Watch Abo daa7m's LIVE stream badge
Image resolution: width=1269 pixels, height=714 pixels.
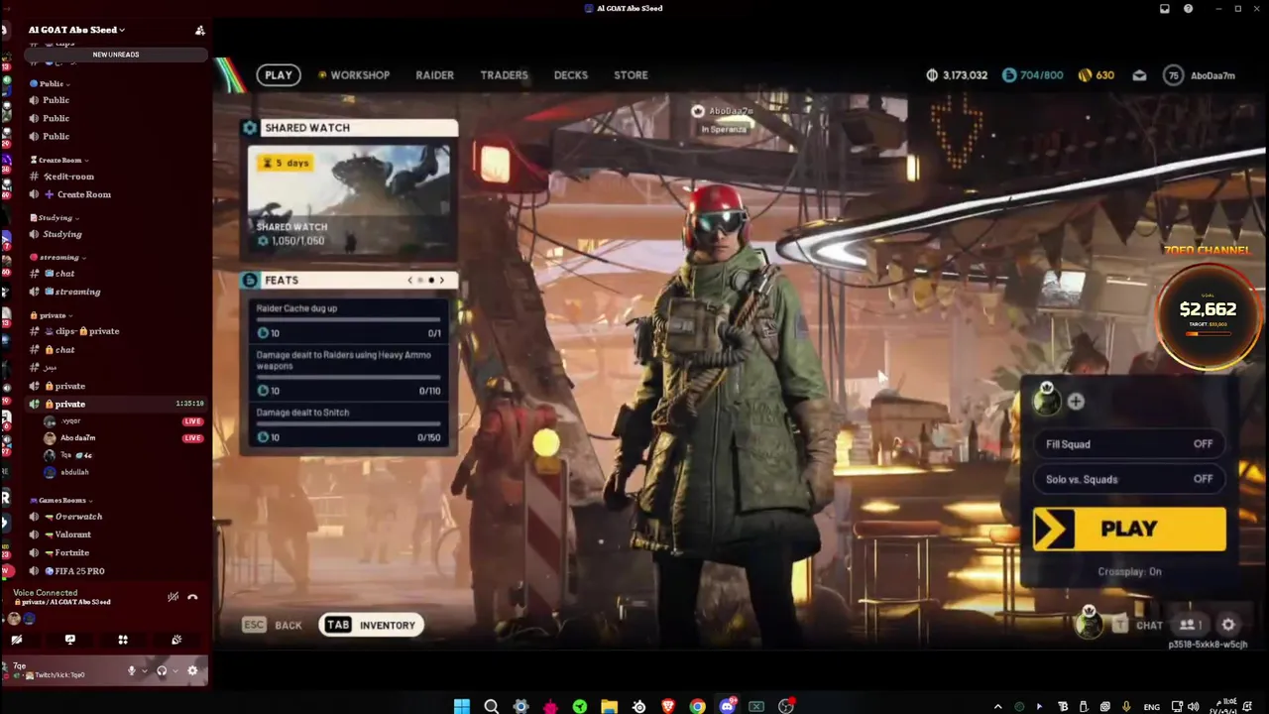click(x=192, y=438)
